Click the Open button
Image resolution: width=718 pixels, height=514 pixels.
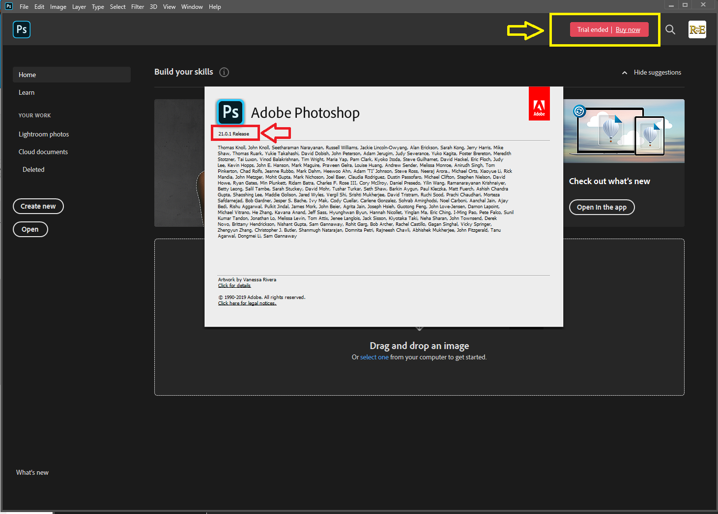click(30, 229)
